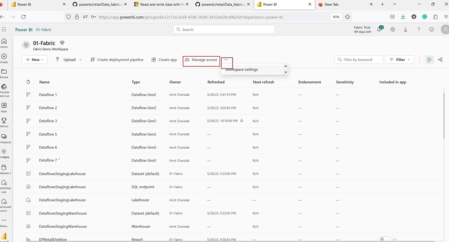Screen dimensions: 449x242
Task: Open a new browser tab
Action: pos(382,4)
